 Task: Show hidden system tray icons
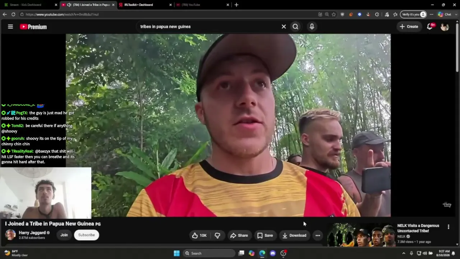[404, 253]
